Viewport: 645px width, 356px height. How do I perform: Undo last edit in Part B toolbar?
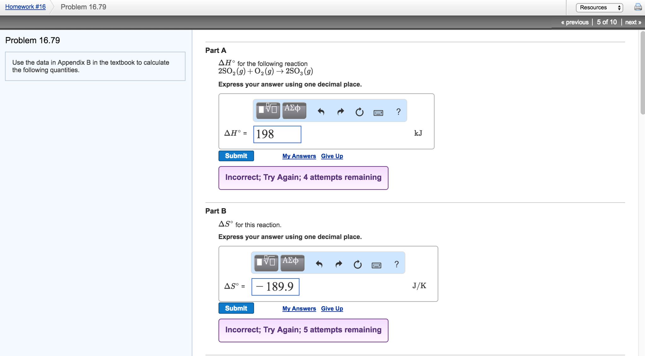[x=319, y=264]
